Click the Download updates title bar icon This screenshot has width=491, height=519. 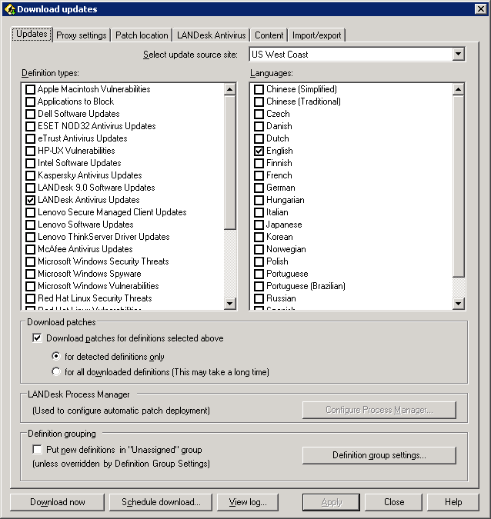[x=10, y=9]
